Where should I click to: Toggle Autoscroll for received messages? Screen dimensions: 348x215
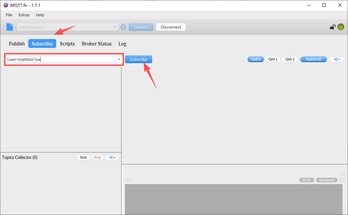coord(313,59)
